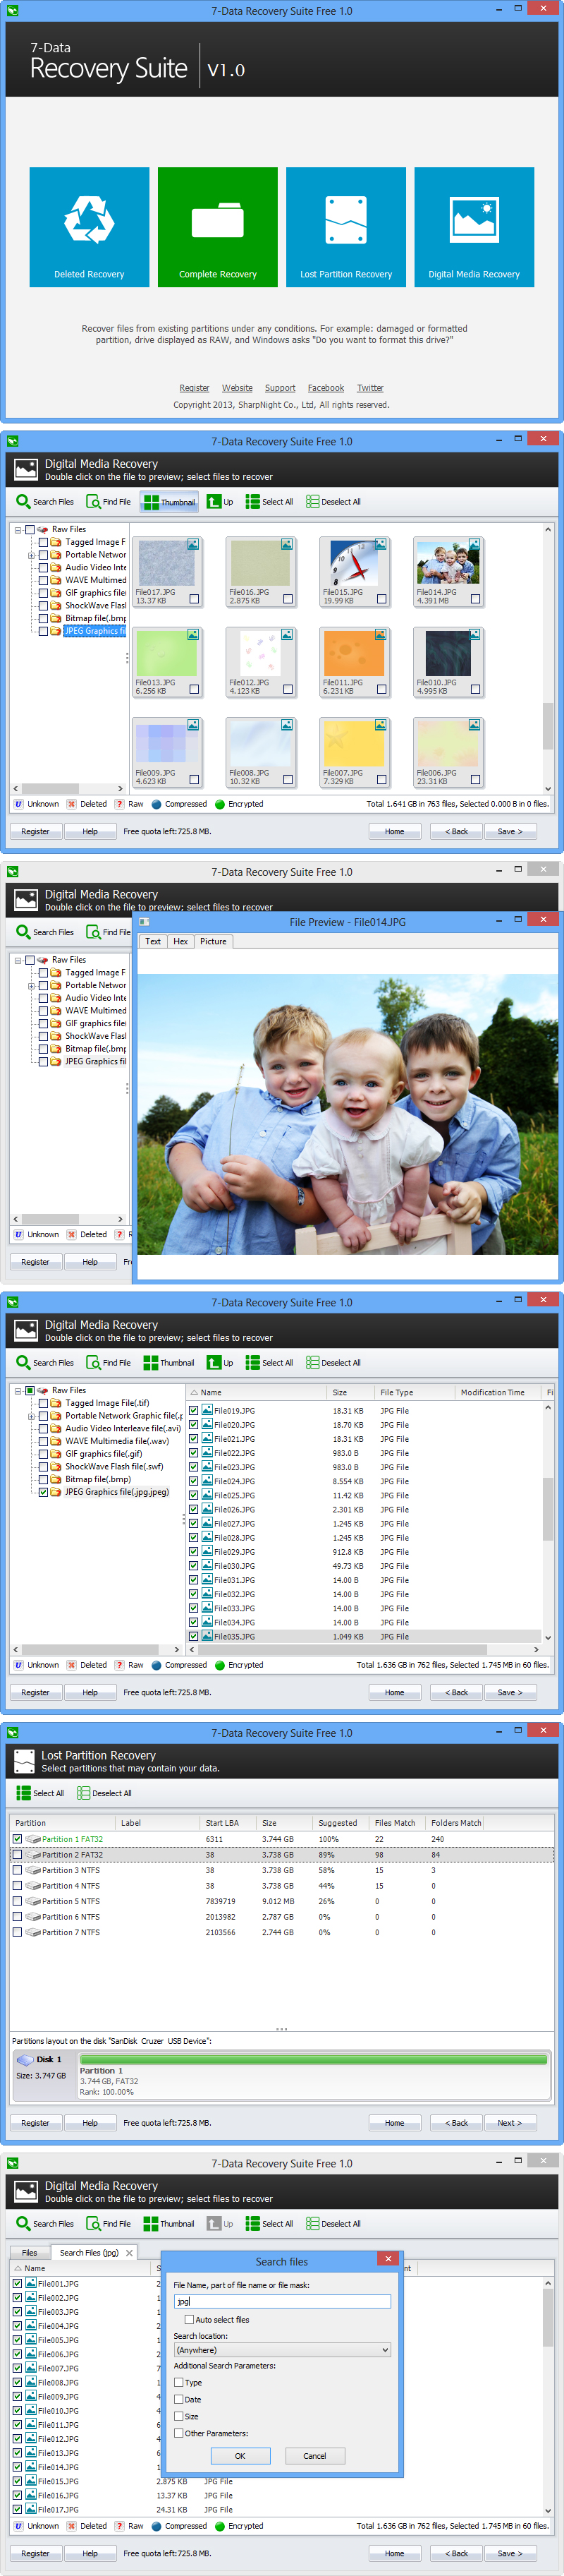564x2576 pixels.
Task: Expand the Portable Network Graphic file(.png) tree node
Action: coord(31,1416)
